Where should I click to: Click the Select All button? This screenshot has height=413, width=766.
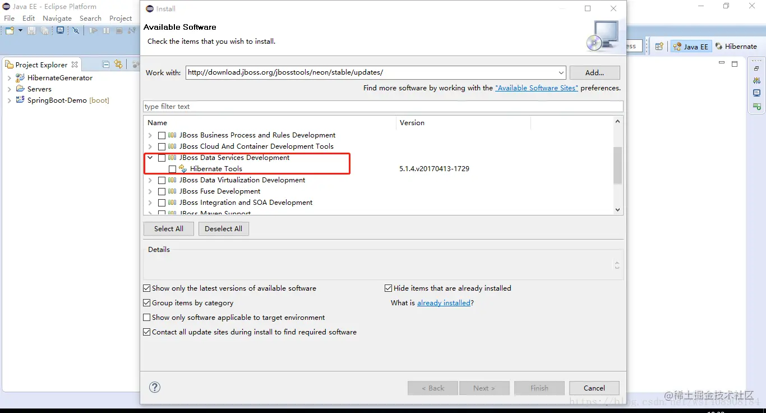pyautogui.click(x=169, y=229)
